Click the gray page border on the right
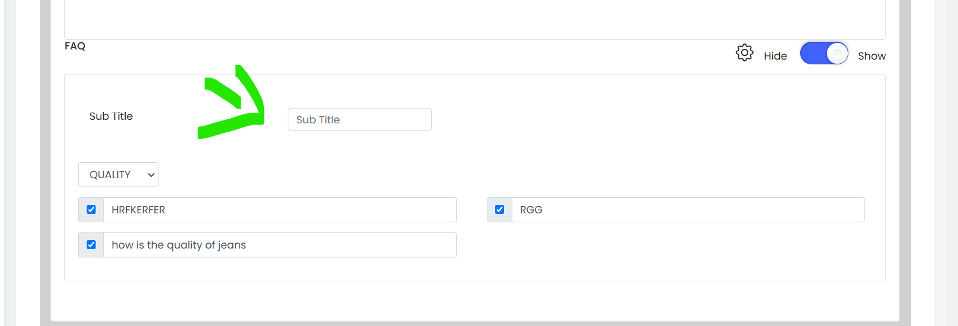 click(x=905, y=161)
